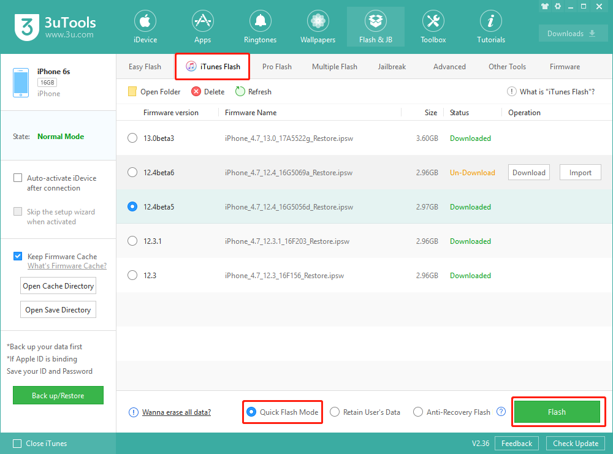
Task: Open the 'What is iTunes Flash?' info
Action: click(x=551, y=91)
